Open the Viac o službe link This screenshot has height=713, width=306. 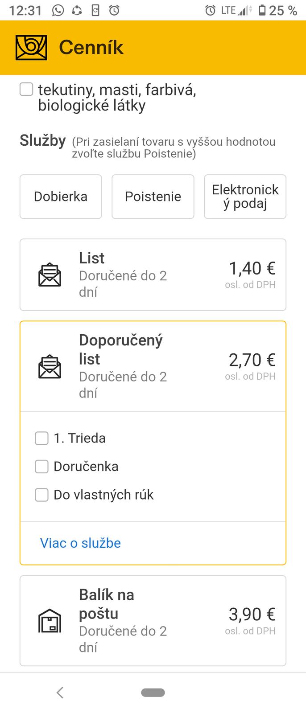(80, 543)
